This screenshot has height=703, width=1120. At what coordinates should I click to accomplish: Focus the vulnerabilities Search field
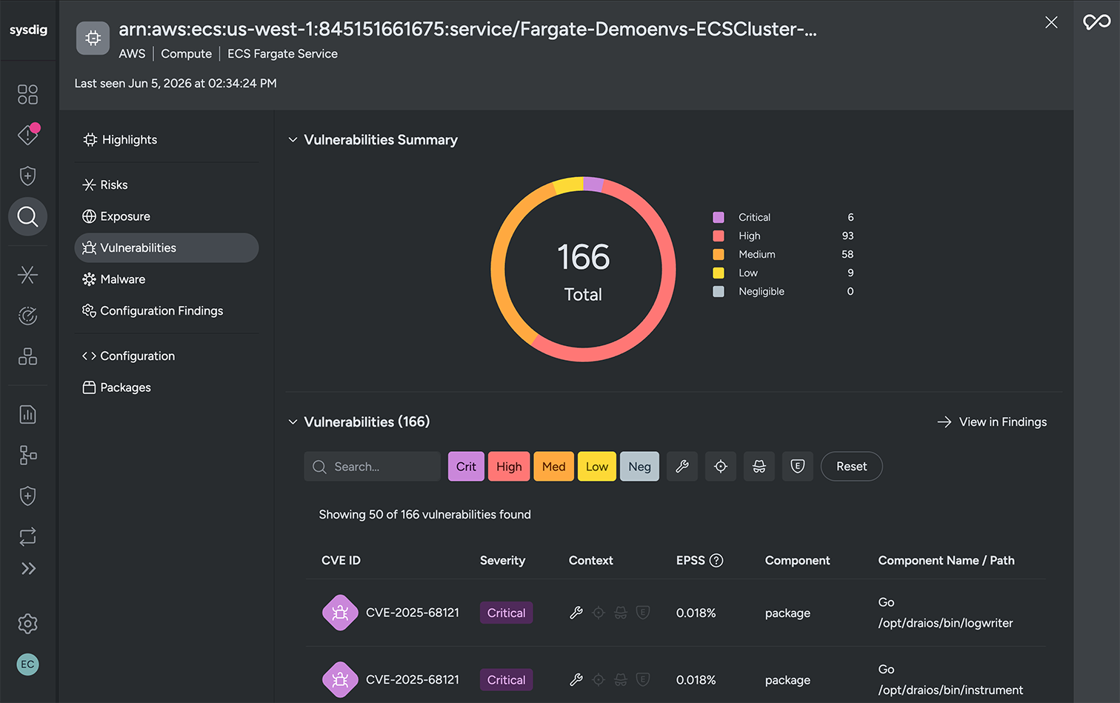(372, 467)
